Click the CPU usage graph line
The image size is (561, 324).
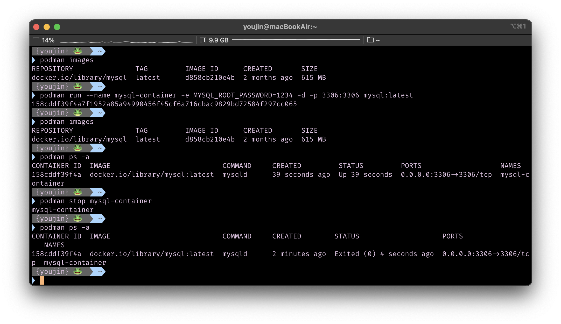[x=126, y=41]
